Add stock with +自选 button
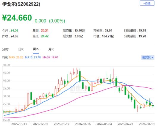This screenshot has height=127, width=159. pos(147,3)
